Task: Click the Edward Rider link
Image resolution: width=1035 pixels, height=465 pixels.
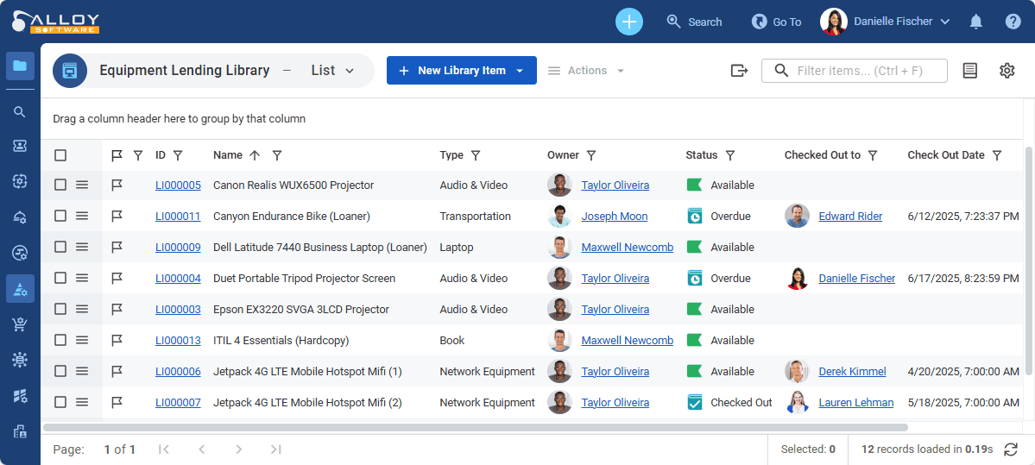Action: click(850, 217)
